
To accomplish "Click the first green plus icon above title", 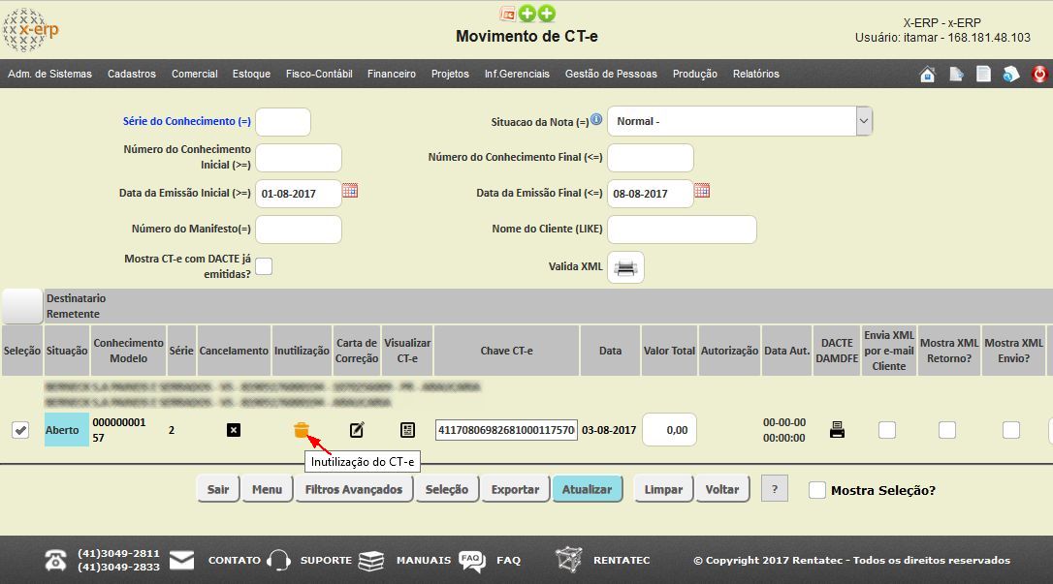I will click(x=527, y=14).
